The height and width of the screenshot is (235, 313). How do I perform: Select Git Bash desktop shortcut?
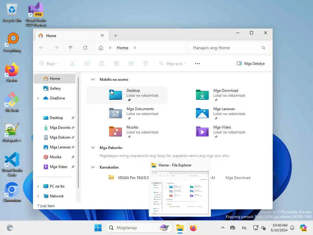(12, 102)
